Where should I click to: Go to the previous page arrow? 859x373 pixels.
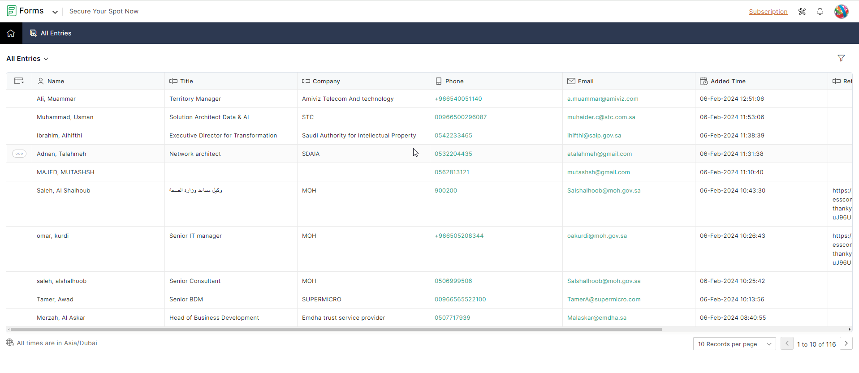point(787,343)
